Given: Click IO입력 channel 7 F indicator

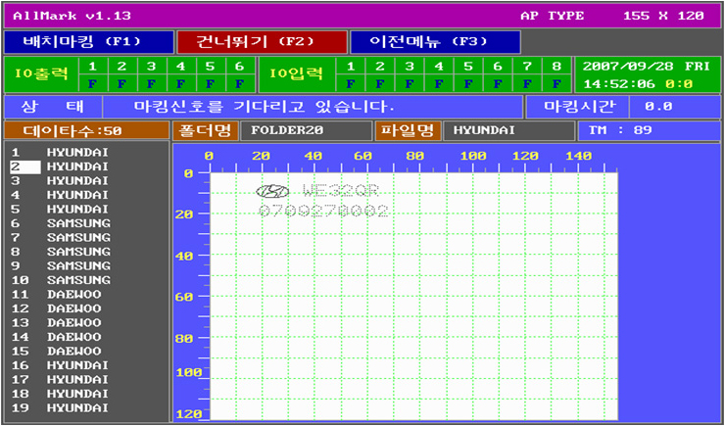Looking at the screenshot, I should point(527,83).
